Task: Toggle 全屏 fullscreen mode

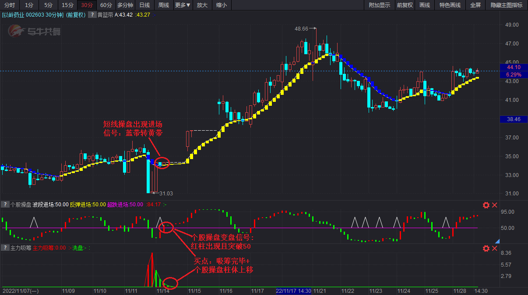Action: [x=475, y=5]
